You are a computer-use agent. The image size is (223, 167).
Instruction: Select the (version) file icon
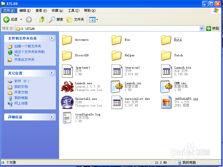(x=117, y=71)
